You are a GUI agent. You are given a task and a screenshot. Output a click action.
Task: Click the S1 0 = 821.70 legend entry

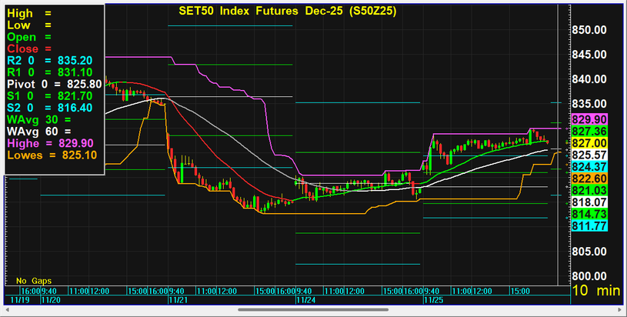coord(49,95)
